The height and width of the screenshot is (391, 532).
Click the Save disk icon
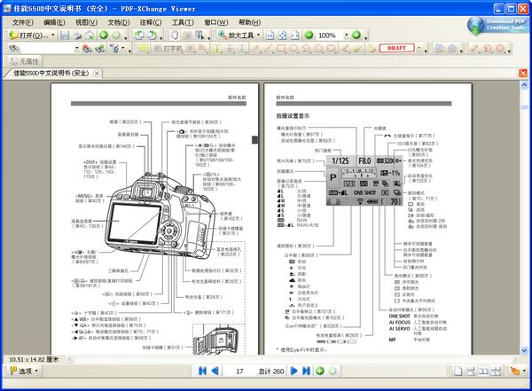65,35
